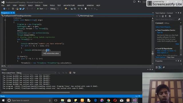Image resolution: width=183 pixels, height=103 pixels.
Task: Click the editor split-window plus button
Action: tap(152, 18)
